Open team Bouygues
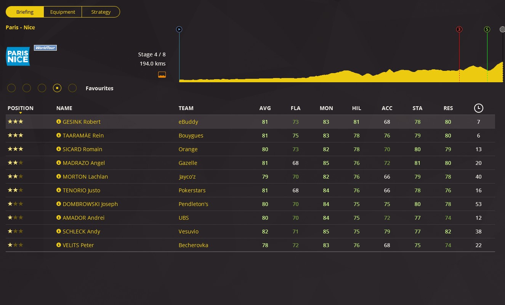Screen dimensions: 505x305 pyautogui.click(x=191, y=136)
